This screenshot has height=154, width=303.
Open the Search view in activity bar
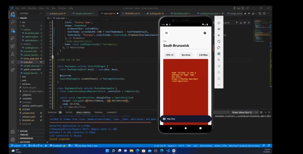[13, 22]
